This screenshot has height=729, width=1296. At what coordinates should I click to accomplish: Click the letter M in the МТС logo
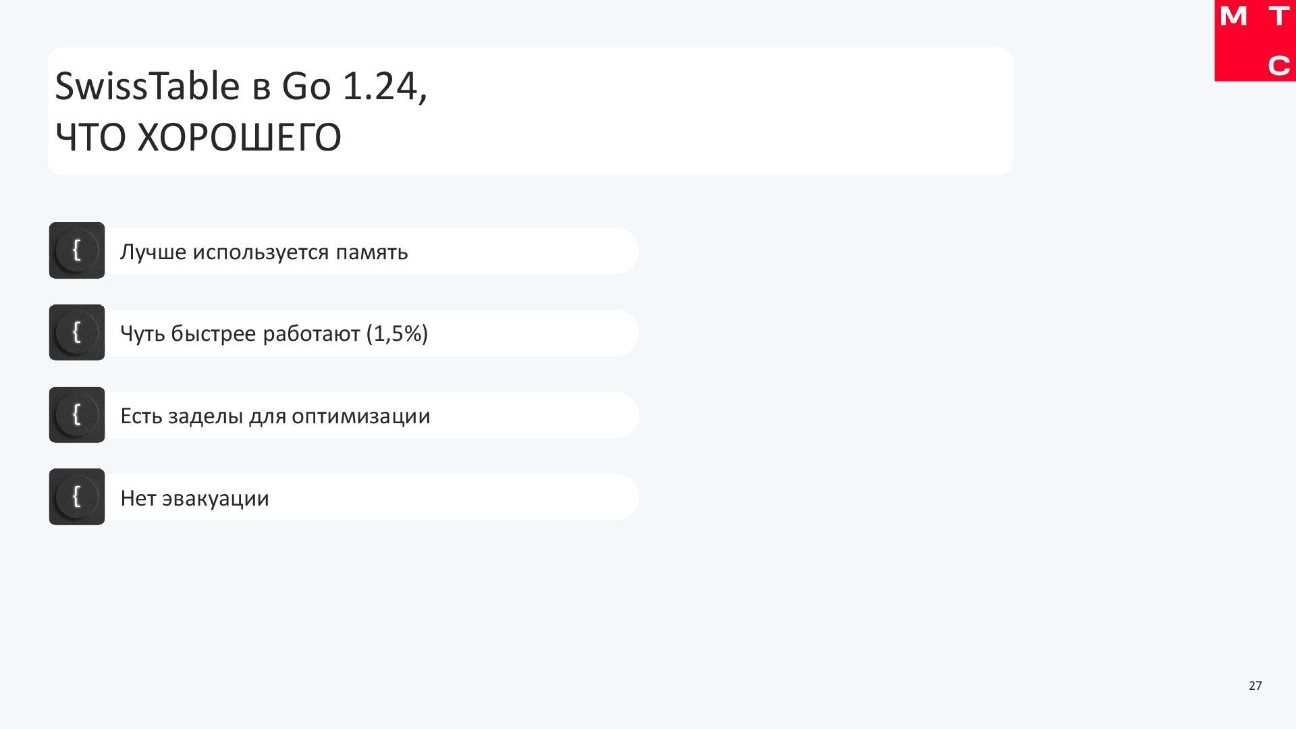pyautogui.click(x=1233, y=17)
